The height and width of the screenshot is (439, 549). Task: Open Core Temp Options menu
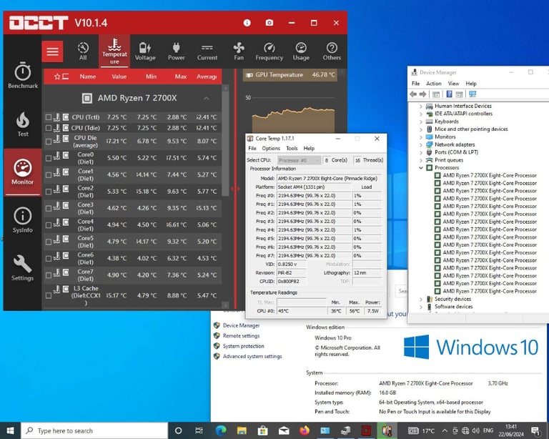pyautogui.click(x=271, y=149)
